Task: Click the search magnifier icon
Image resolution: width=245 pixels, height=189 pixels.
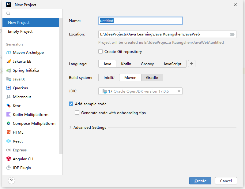Action: (x=8, y=13)
